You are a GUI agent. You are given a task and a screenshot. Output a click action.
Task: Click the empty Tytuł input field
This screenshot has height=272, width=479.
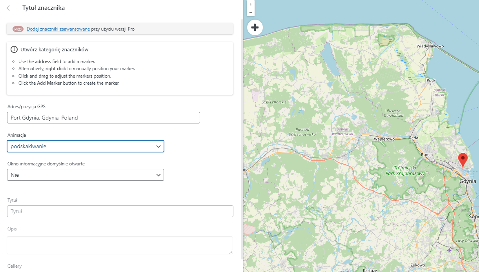click(120, 211)
